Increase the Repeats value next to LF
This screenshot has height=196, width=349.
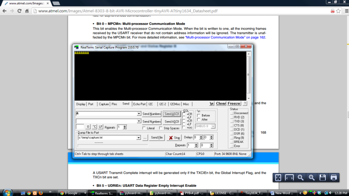[125, 125]
